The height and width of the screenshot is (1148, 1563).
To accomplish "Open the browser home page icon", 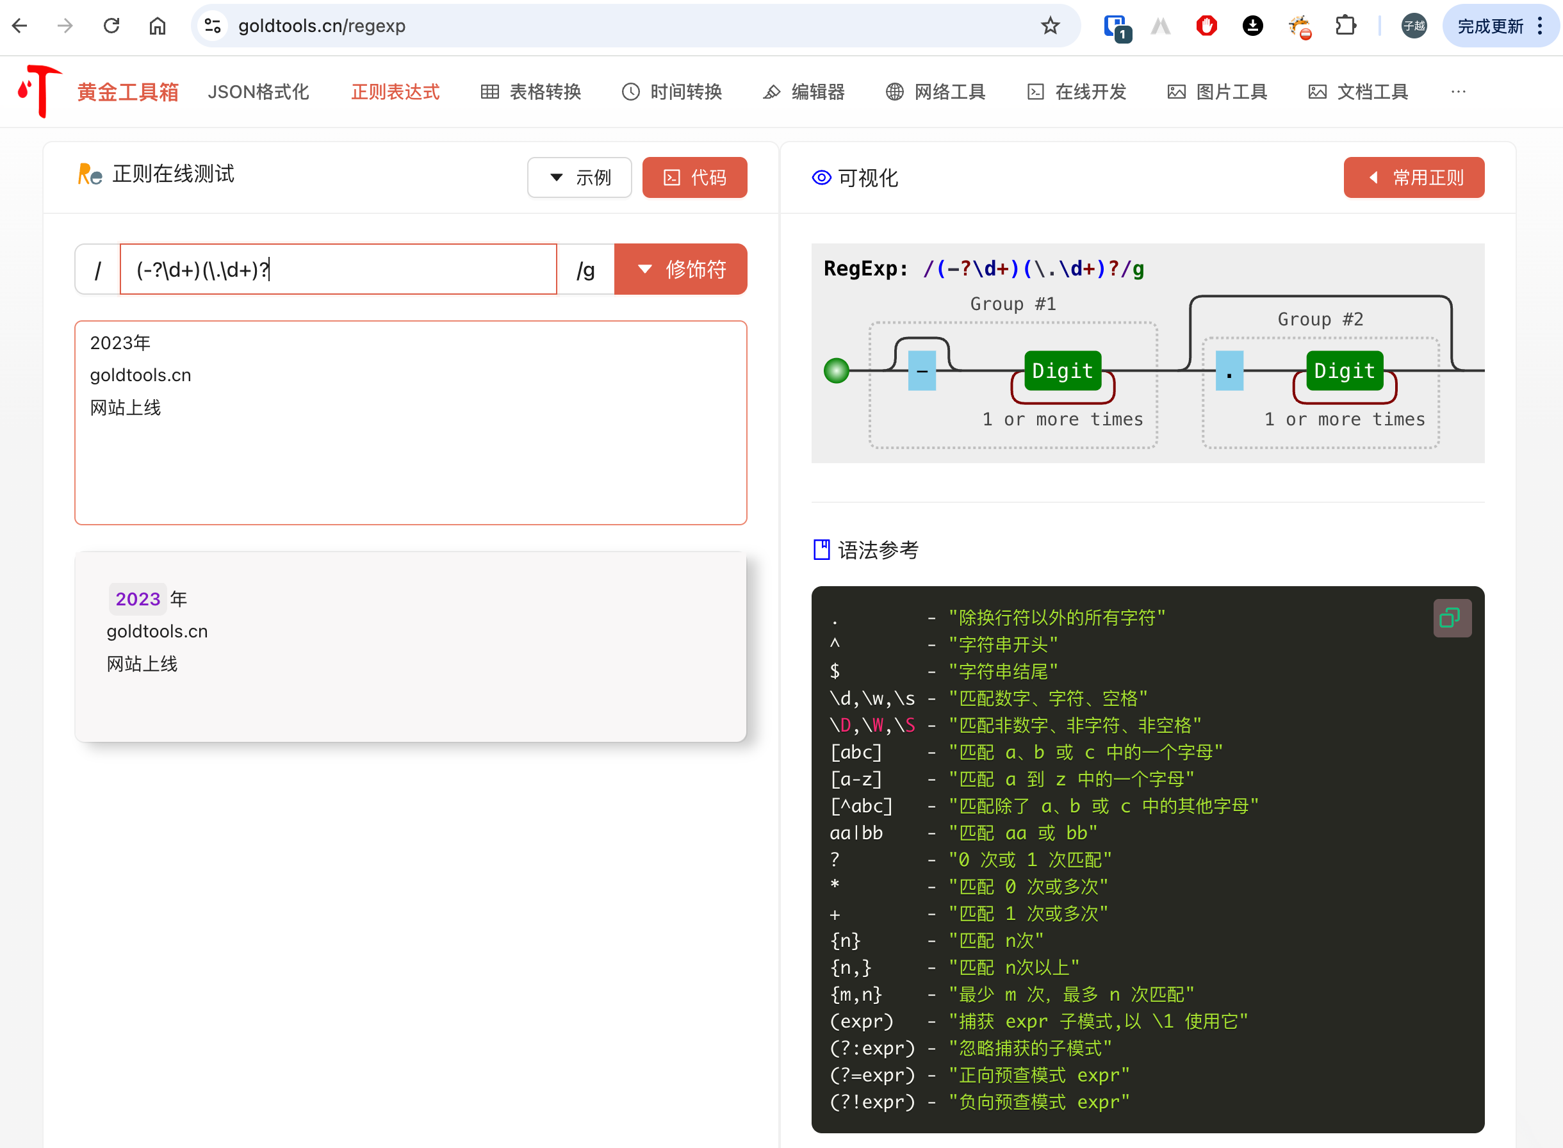I will tap(158, 26).
